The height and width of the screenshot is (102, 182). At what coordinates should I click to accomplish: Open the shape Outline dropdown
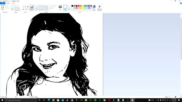coord(53,6)
